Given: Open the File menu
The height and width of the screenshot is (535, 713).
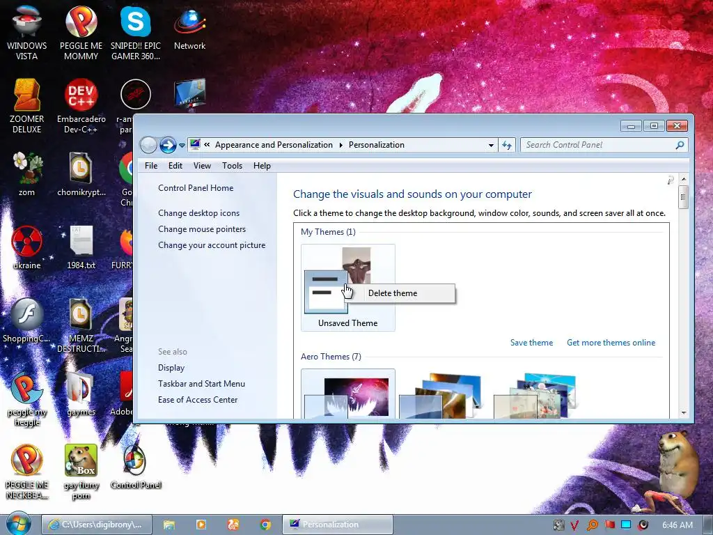Looking at the screenshot, I should (x=151, y=166).
